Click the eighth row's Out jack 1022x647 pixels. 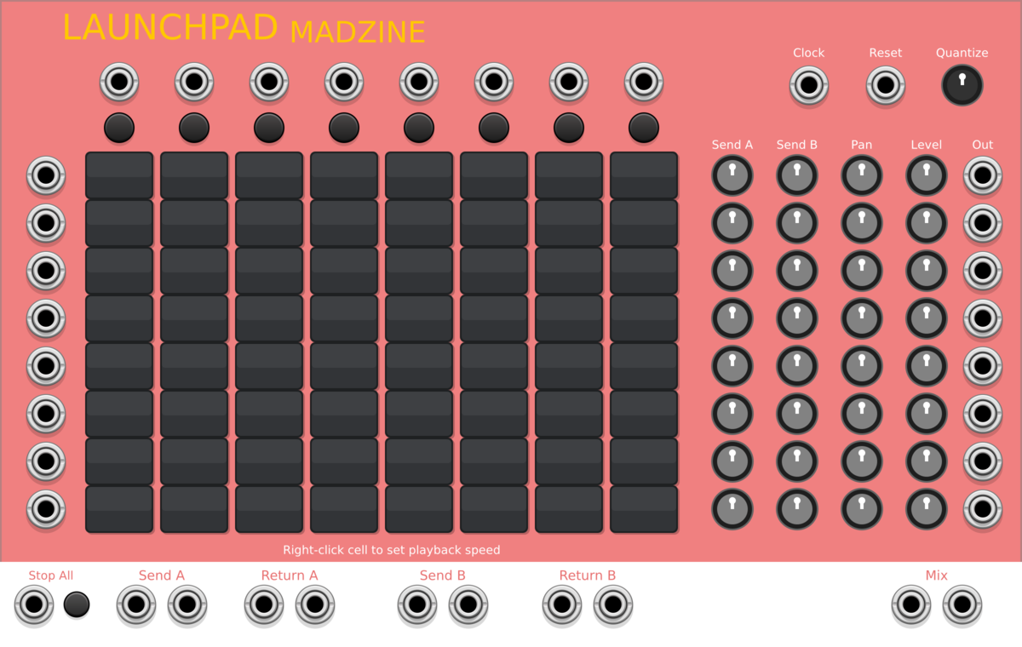(x=983, y=510)
